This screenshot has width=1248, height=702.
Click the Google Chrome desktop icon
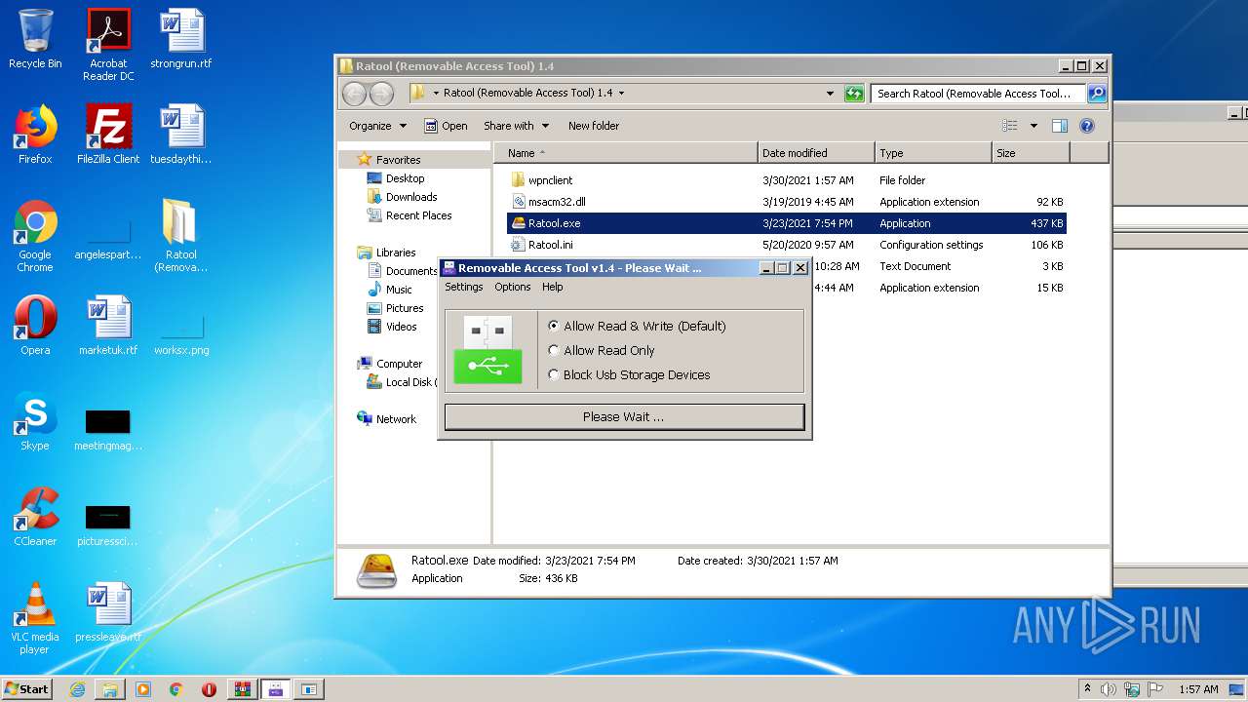[35, 236]
